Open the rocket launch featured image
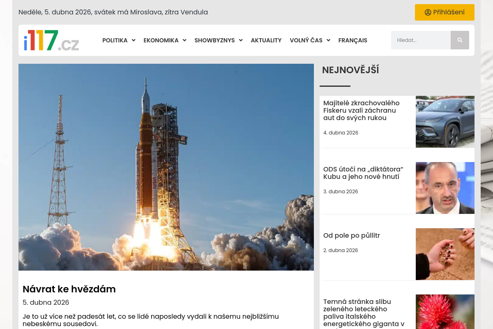Viewport: 493px width, 329px height. click(x=166, y=167)
